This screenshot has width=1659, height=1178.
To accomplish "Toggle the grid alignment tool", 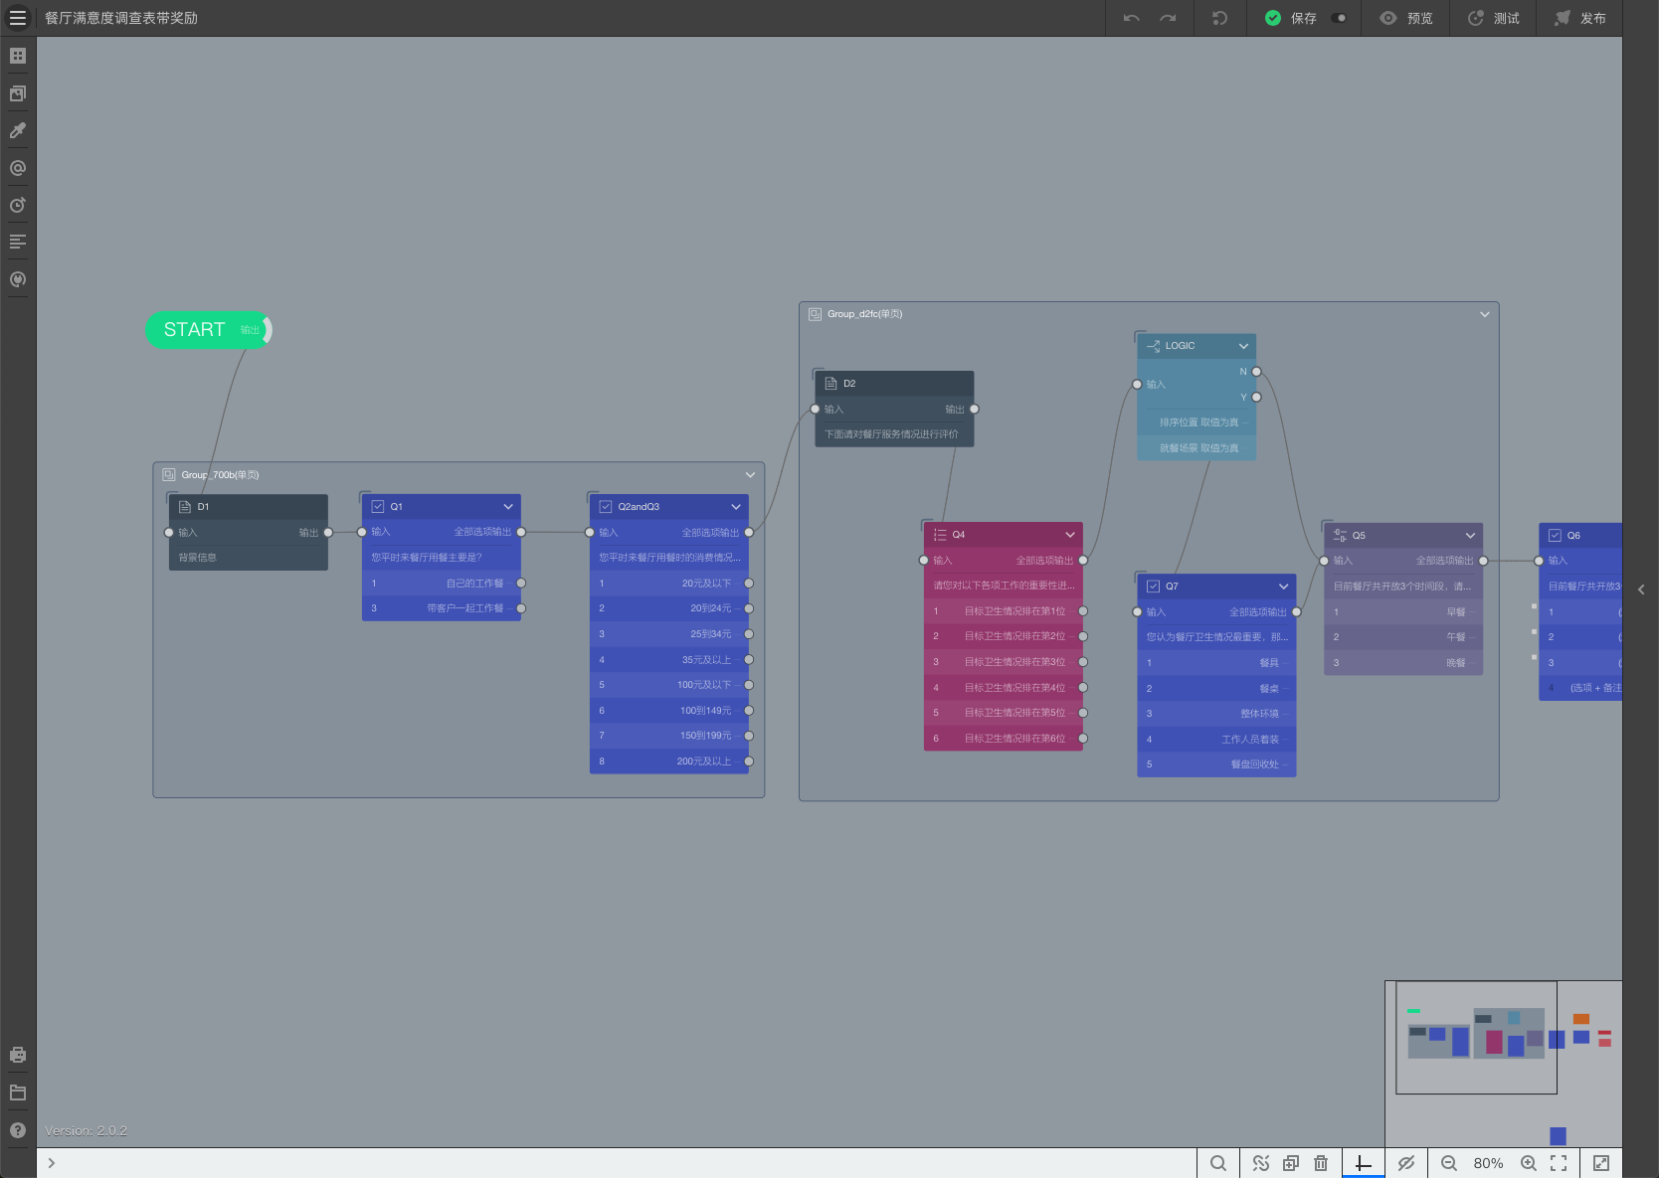I will click(1364, 1163).
